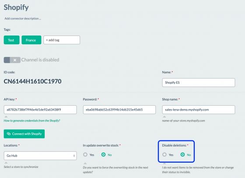The height and width of the screenshot is (178, 245).
Task: Click the Name field containing Shopify ES
Action: click(x=199, y=82)
